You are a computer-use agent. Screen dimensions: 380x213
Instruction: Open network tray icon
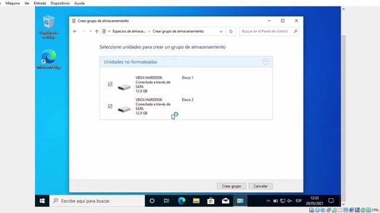click(x=283, y=201)
